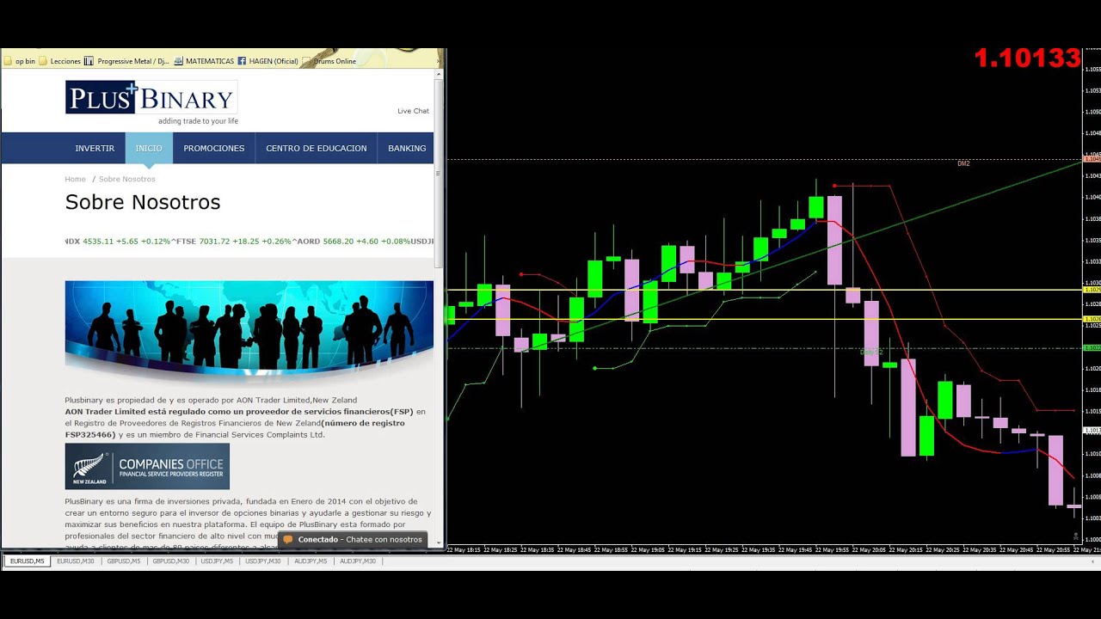Click the Conectado chat bubble icon

(288, 540)
